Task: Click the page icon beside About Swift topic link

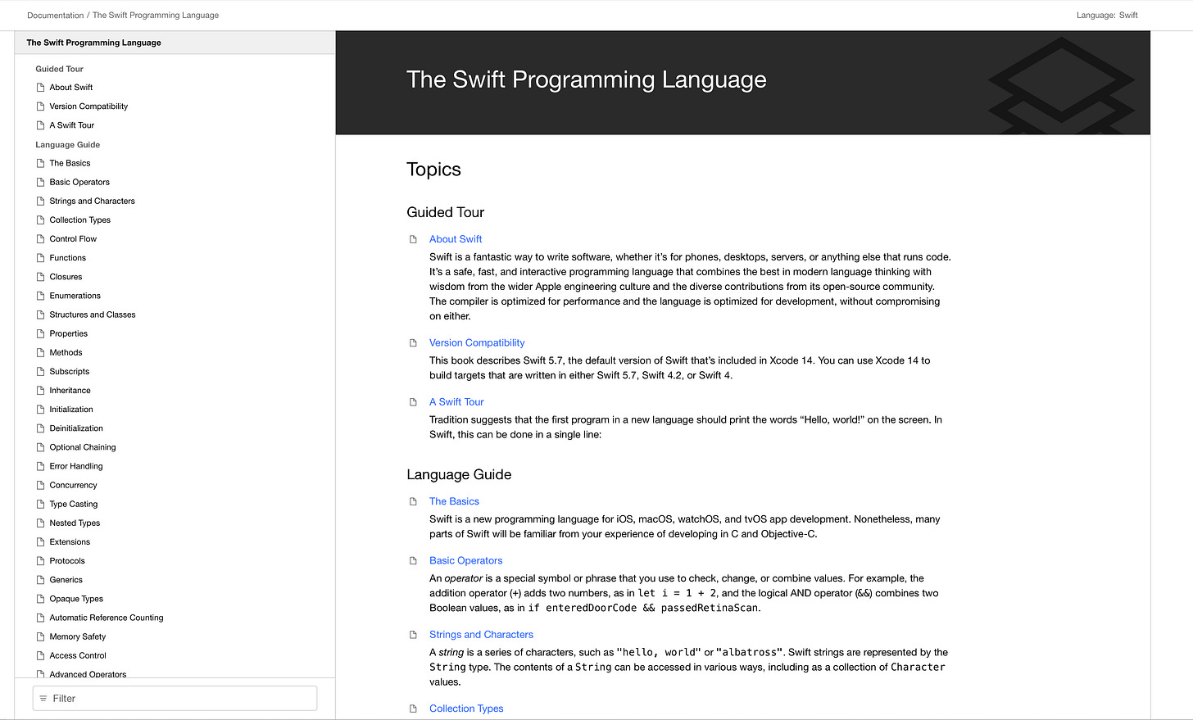Action: pyautogui.click(x=413, y=239)
